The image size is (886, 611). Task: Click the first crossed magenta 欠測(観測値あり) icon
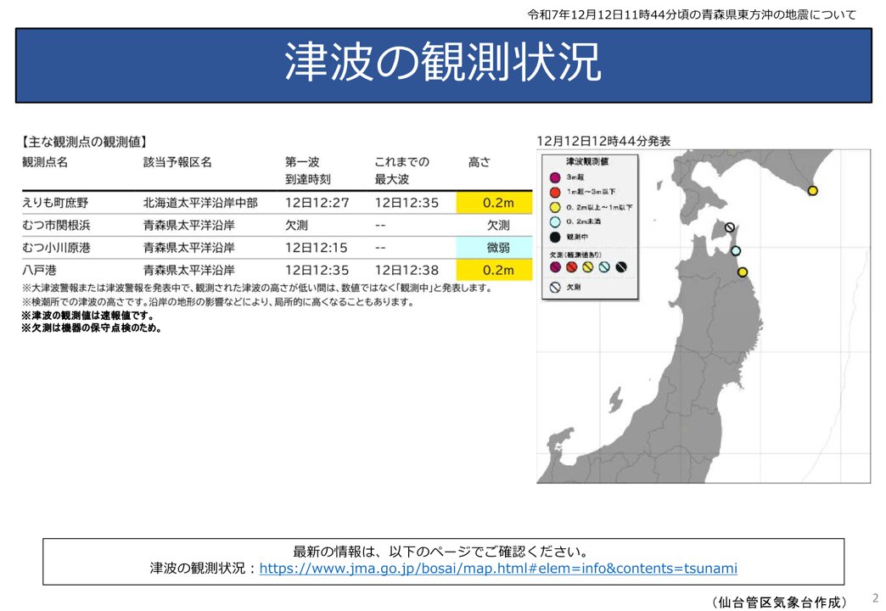pyautogui.click(x=556, y=266)
